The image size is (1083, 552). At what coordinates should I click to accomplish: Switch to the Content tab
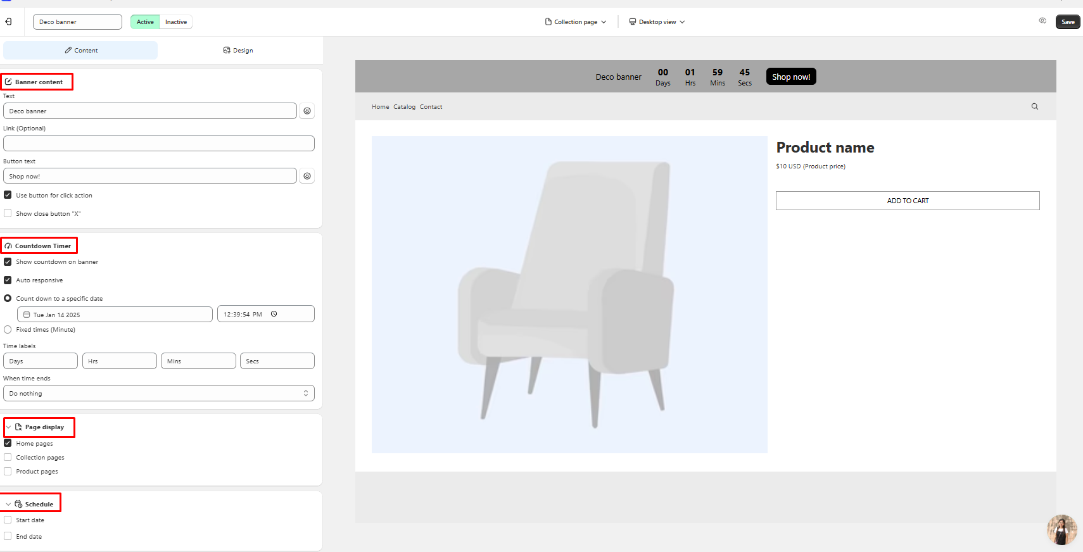point(81,50)
